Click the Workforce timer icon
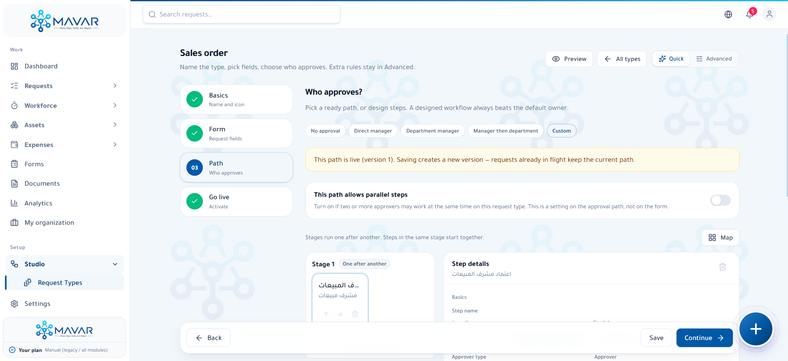Viewport: 788px width, 361px height. [14, 105]
